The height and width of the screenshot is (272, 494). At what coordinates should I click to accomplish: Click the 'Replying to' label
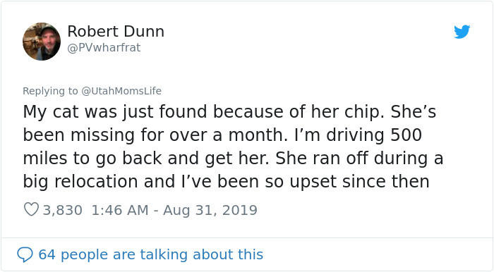tap(50, 91)
